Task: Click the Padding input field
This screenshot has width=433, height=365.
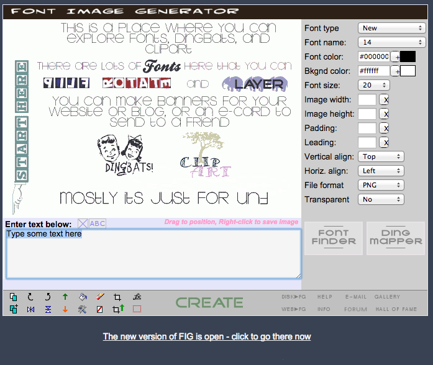Action: [x=367, y=128]
